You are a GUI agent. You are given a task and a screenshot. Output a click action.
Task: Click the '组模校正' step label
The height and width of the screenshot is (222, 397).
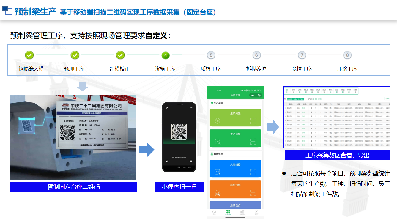(x=120, y=69)
